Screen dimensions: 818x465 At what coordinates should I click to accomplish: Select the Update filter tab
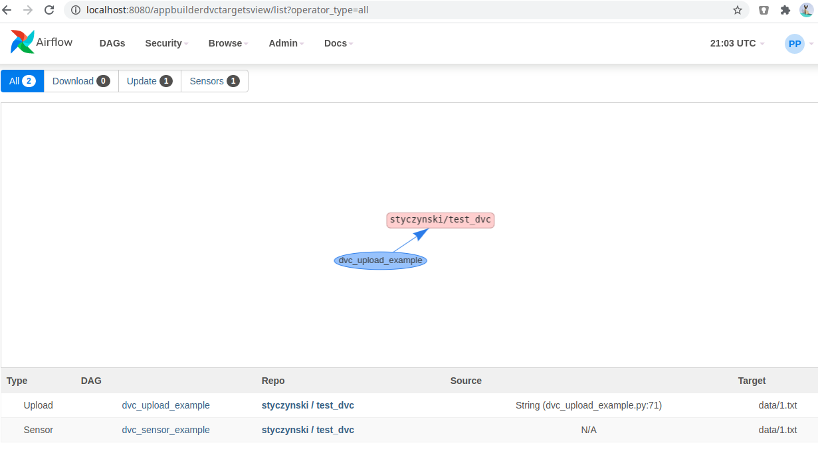click(x=150, y=81)
